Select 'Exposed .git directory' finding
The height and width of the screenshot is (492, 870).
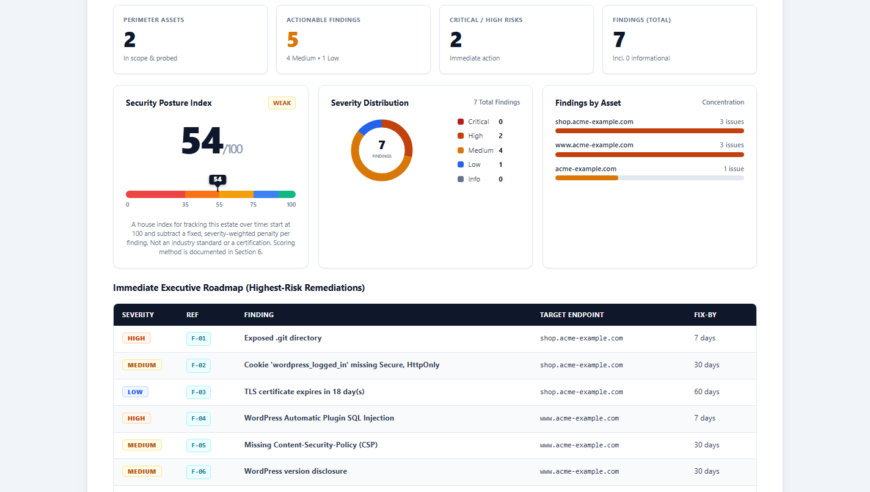click(283, 338)
